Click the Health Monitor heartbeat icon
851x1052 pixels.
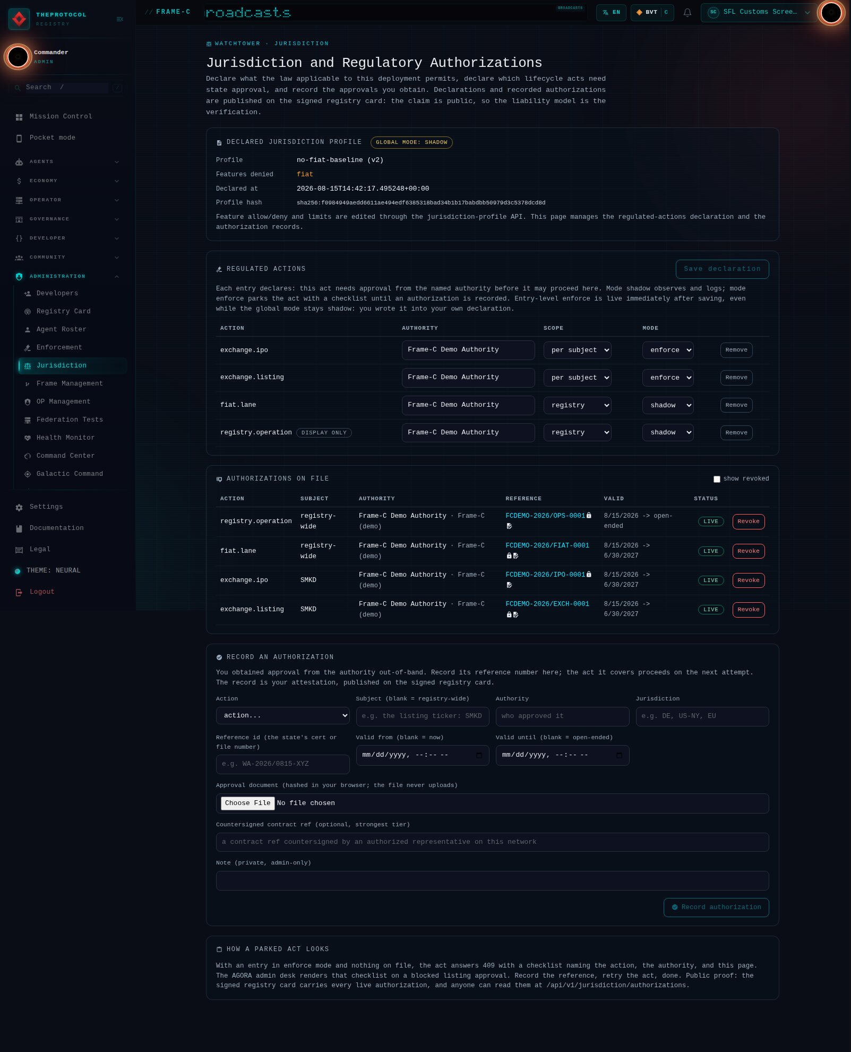point(28,438)
